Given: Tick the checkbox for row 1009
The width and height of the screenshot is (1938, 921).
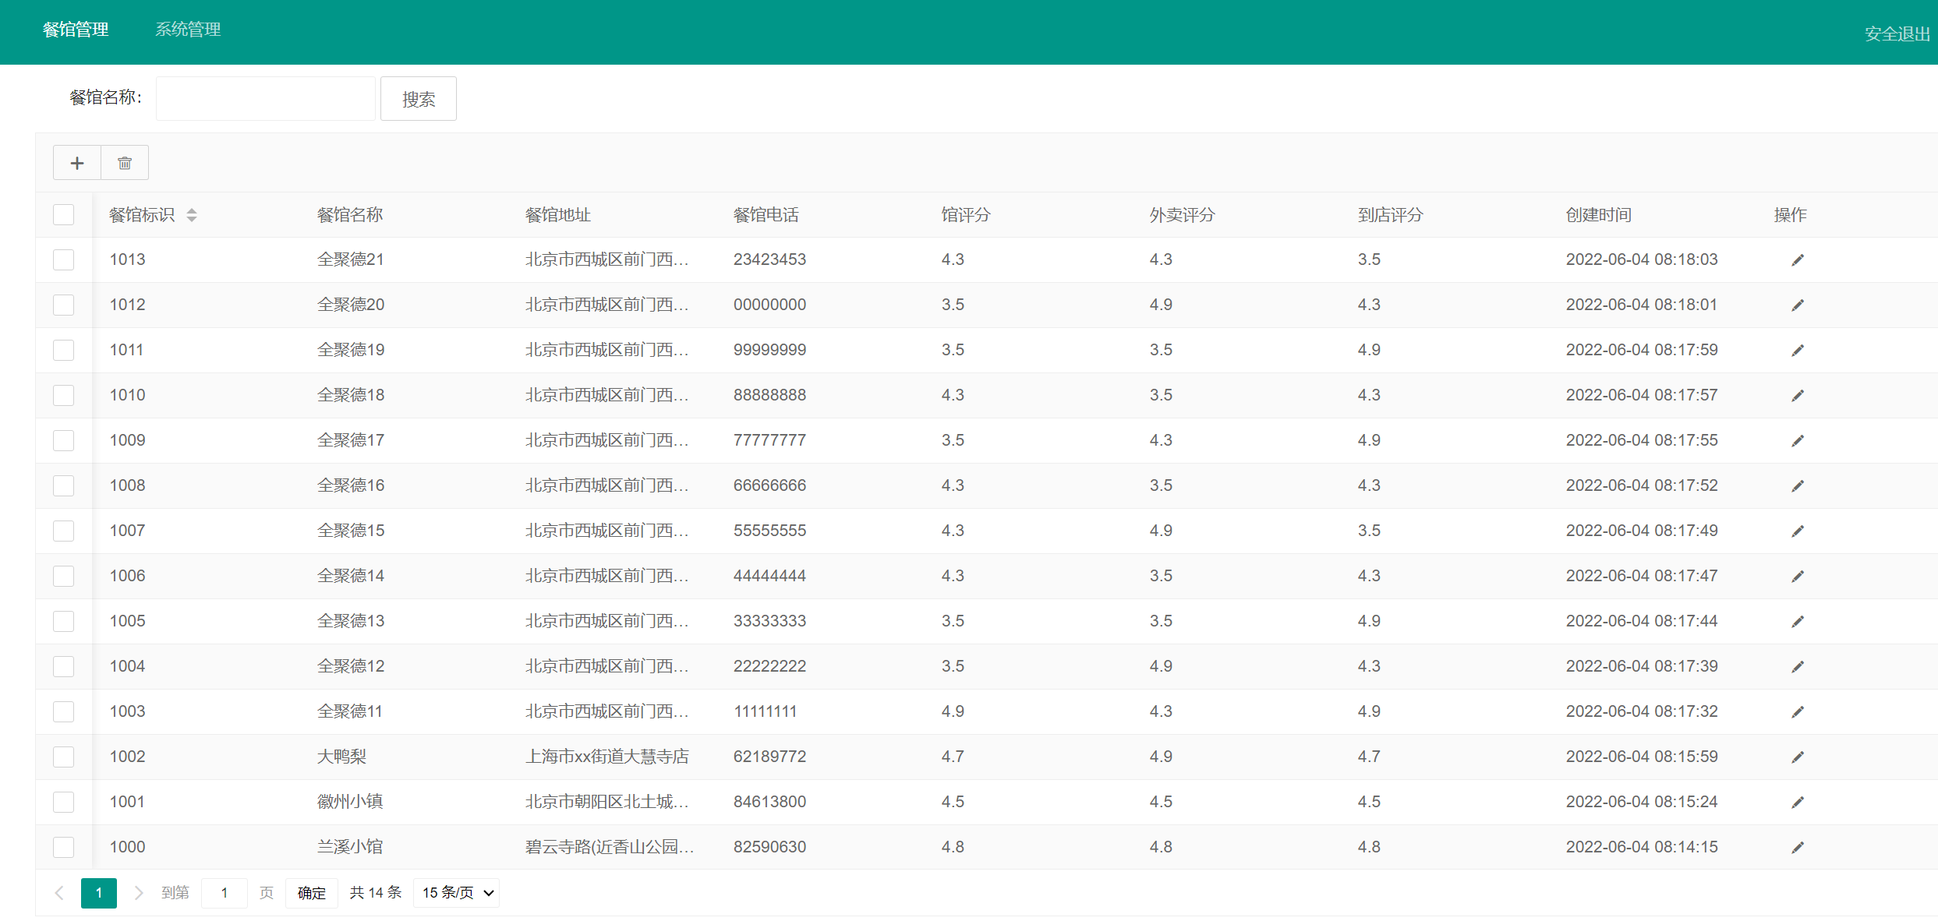Looking at the screenshot, I should [x=64, y=440].
